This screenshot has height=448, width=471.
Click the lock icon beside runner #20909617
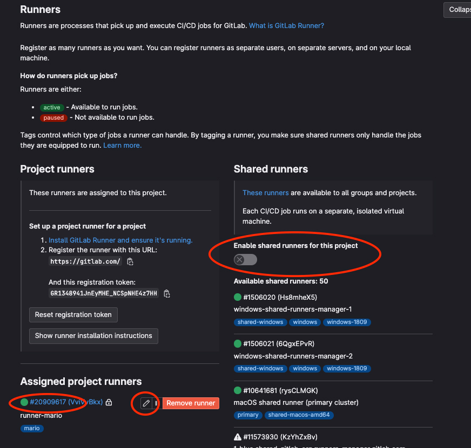point(109,402)
